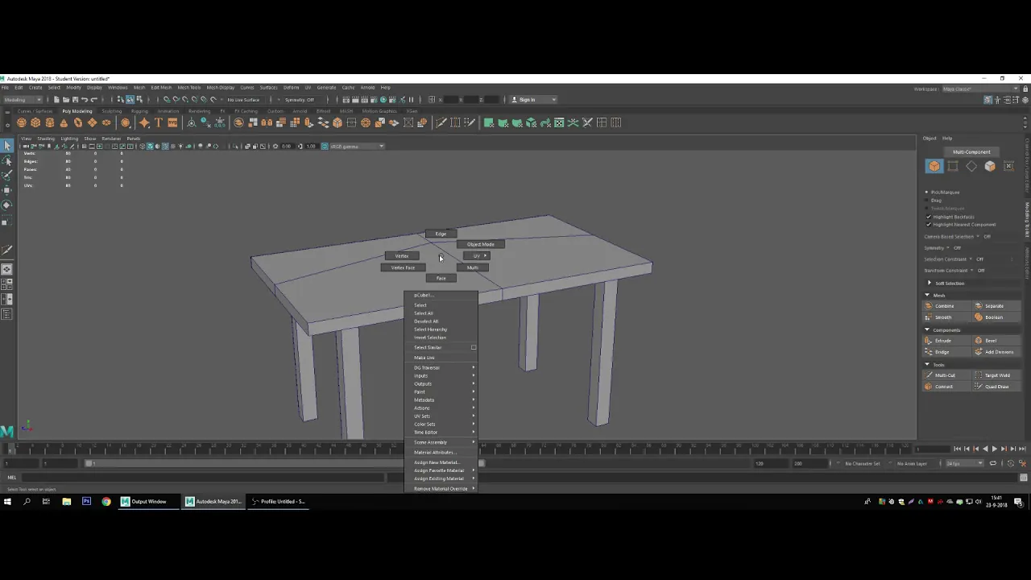Image resolution: width=1031 pixels, height=580 pixels.
Task: Switch to the Sculpting shelf tab
Action: pos(112,111)
